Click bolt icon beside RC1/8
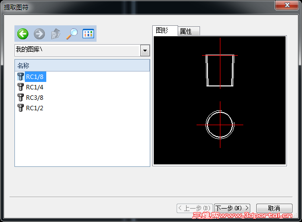302x222 pixels. pos(20,76)
